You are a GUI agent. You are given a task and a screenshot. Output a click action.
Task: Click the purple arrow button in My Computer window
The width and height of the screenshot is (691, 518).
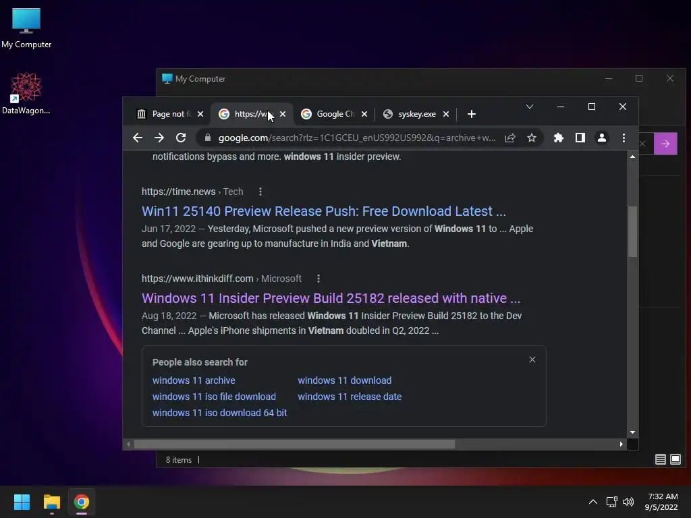click(x=665, y=144)
